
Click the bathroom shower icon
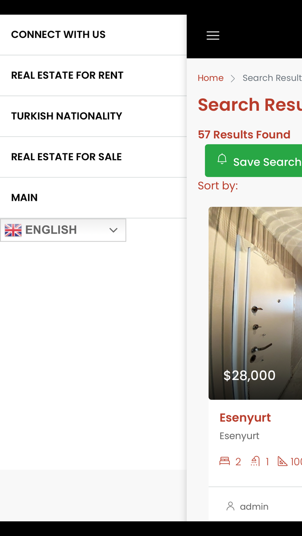pyautogui.click(x=255, y=461)
